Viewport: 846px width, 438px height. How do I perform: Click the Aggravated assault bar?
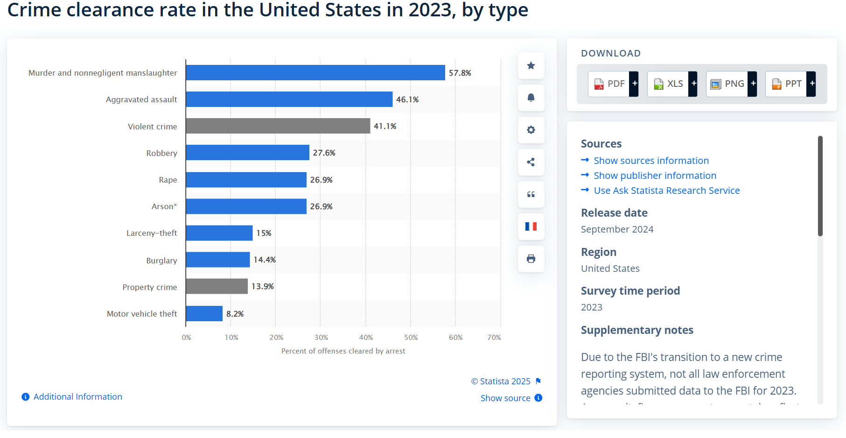(289, 99)
